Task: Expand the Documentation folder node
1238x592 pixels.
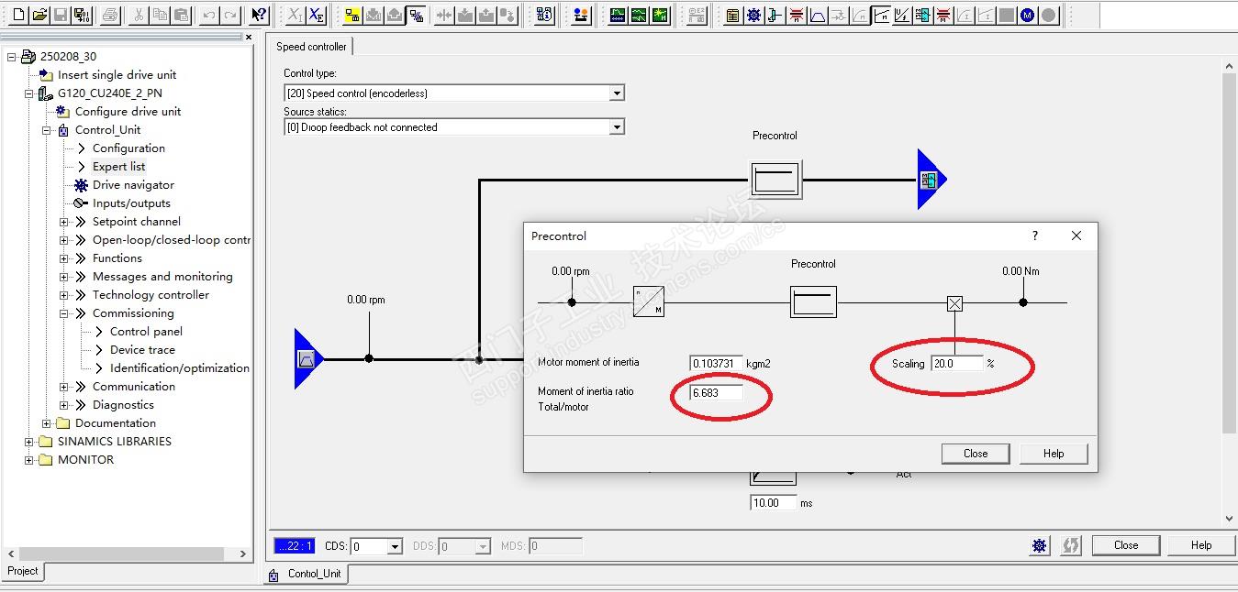Action: point(47,423)
